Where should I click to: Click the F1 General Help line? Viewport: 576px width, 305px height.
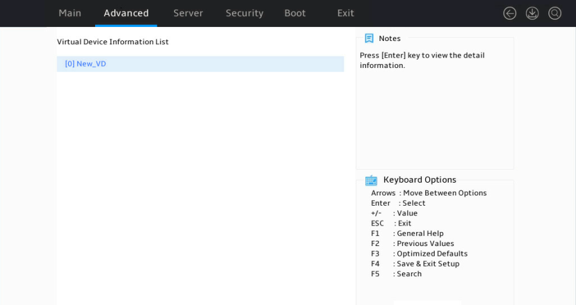[407, 233]
